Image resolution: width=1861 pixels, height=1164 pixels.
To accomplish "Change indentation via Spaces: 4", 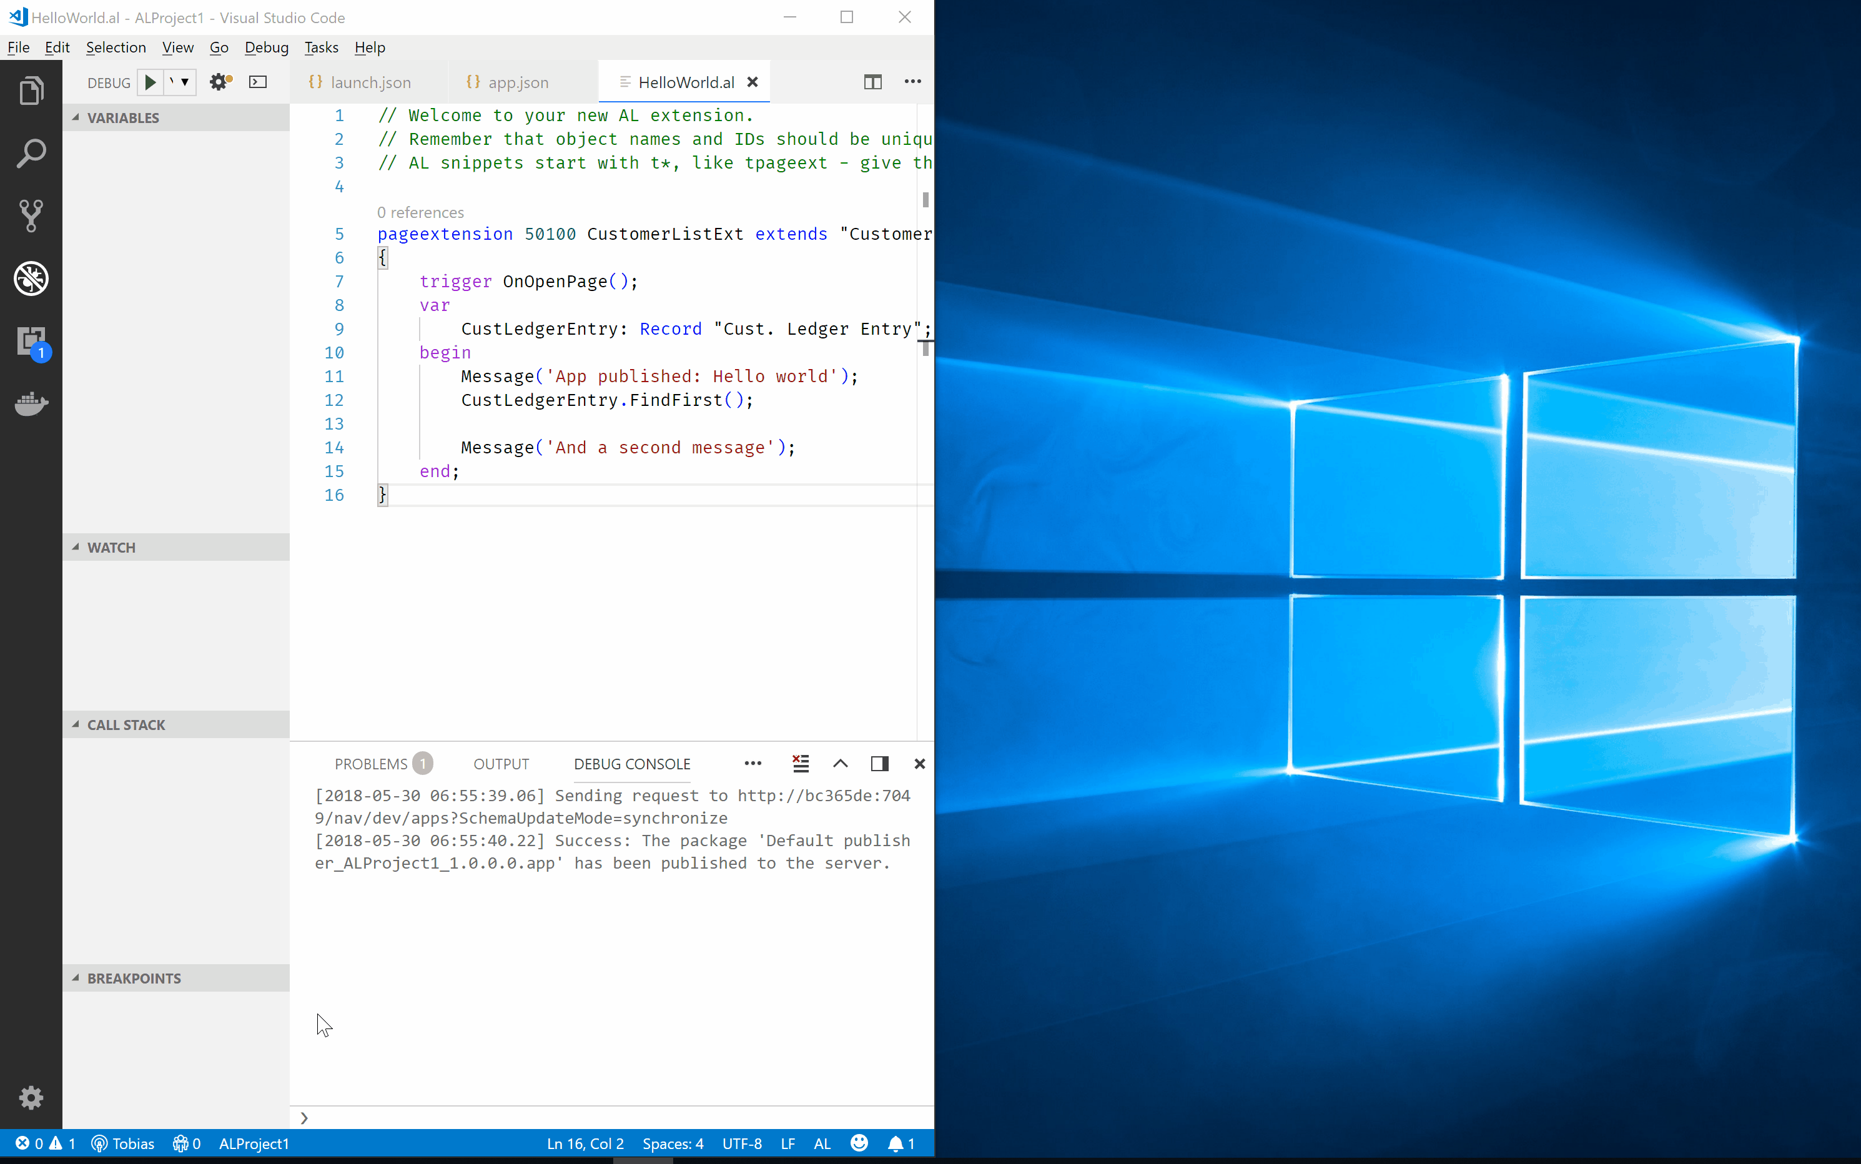I will click(x=673, y=1143).
